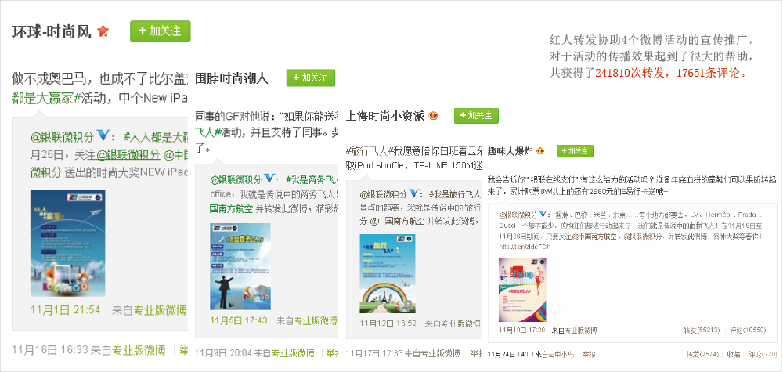Follow 环球-时尚风 with the 加关注 button
The height and width of the screenshot is (372, 783).
click(161, 31)
